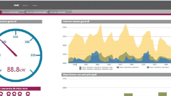Select the last 'testo non selezionato' tab
Screen dimensions: 171x96
[x=60, y=12]
